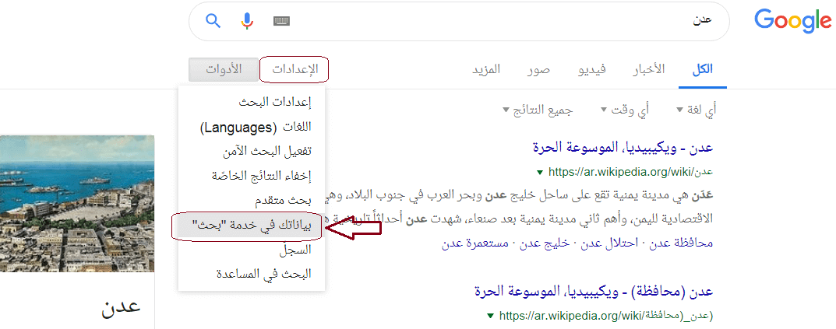Screen dimensions: 836x329
Task: Click the blue search magnifier icon
Action: coord(213,21)
